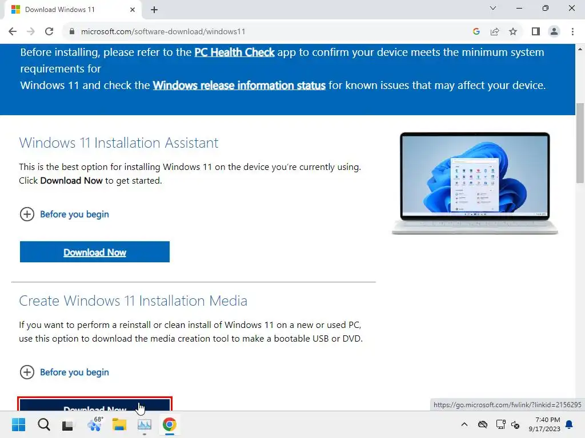The width and height of the screenshot is (585, 438).
Task: Click the forward navigation arrow
Action: 31,32
